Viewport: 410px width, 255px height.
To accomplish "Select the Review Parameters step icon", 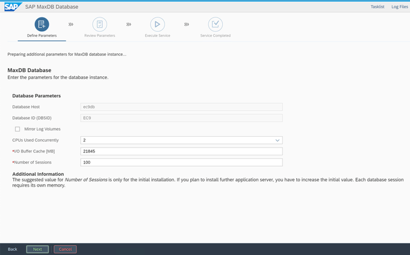I will coord(99,24).
